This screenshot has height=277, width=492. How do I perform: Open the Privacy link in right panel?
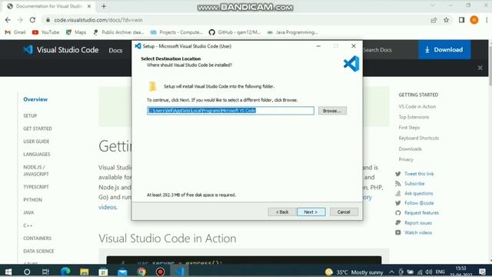click(406, 159)
